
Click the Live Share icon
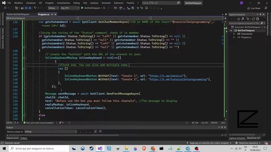point(249,8)
